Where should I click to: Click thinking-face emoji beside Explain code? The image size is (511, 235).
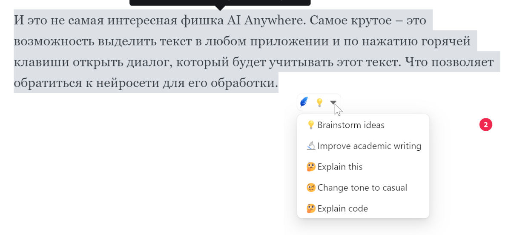pyautogui.click(x=311, y=209)
